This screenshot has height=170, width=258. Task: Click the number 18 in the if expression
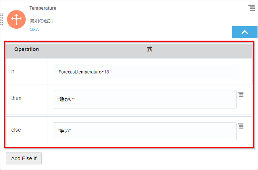click(106, 72)
